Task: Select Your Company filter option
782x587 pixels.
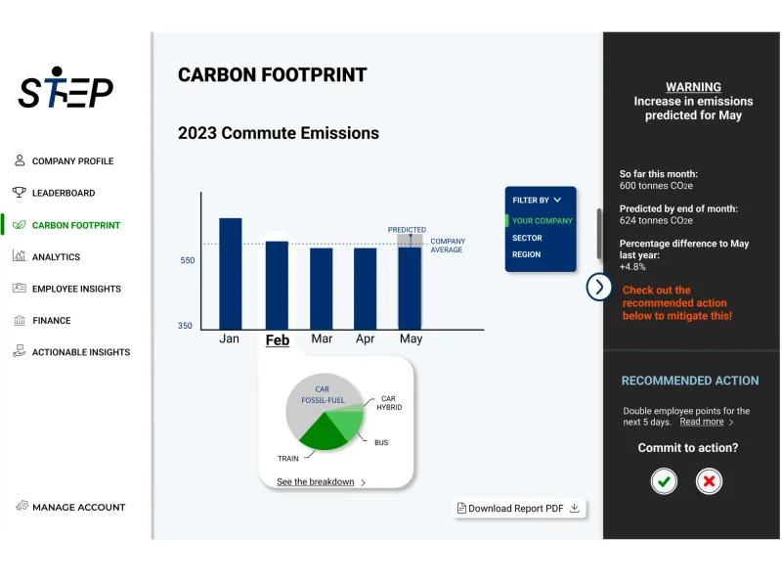Action: point(543,221)
